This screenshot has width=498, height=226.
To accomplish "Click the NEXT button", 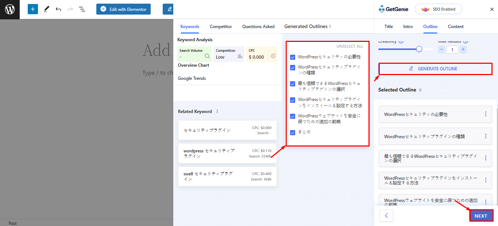I will [x=481, y=216].
